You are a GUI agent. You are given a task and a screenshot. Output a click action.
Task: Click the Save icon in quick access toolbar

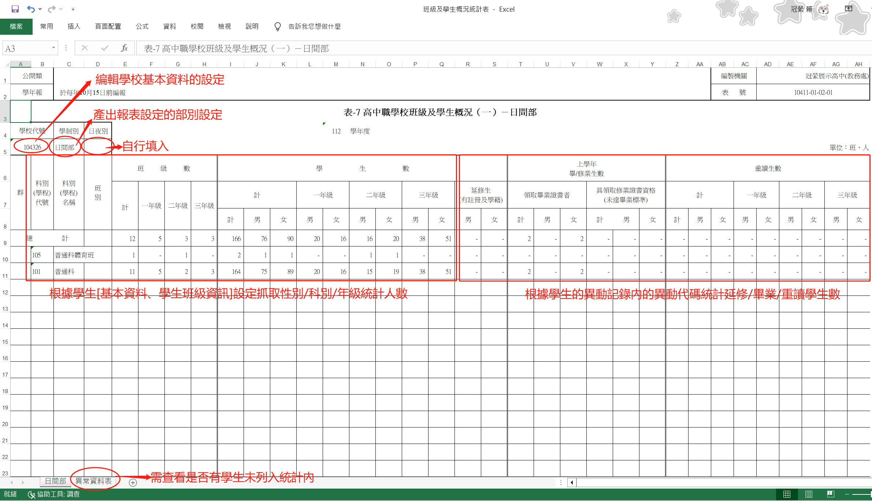pos(15,9)
